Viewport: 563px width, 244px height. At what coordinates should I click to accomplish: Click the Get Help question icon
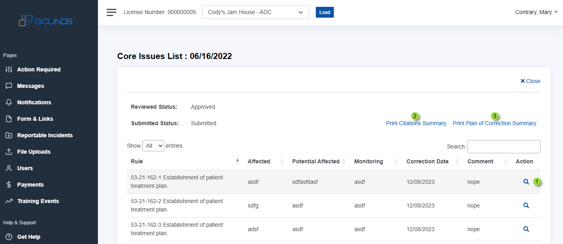click(x=9, y=237)
